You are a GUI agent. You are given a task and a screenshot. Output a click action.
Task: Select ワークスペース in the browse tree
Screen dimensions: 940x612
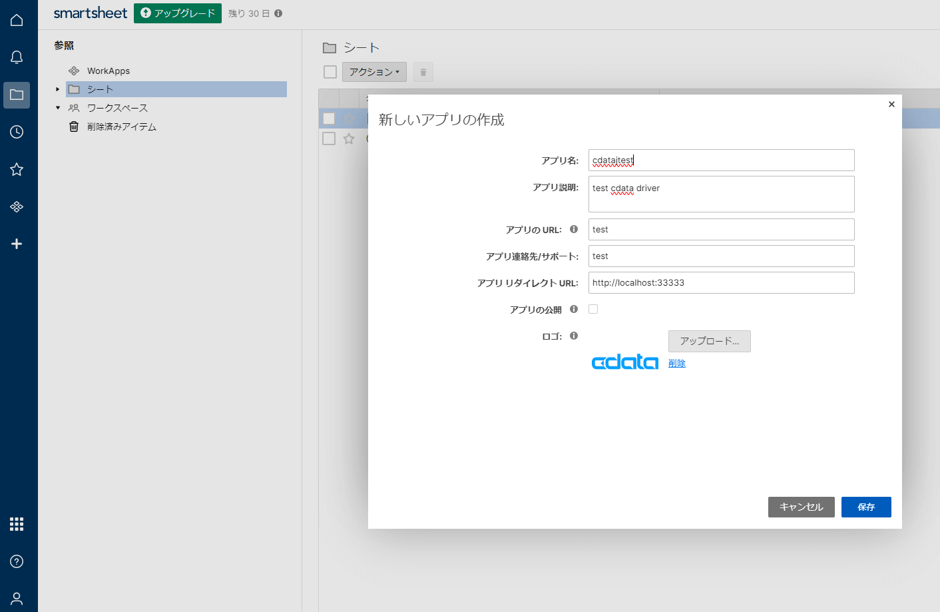click(117, 108)
